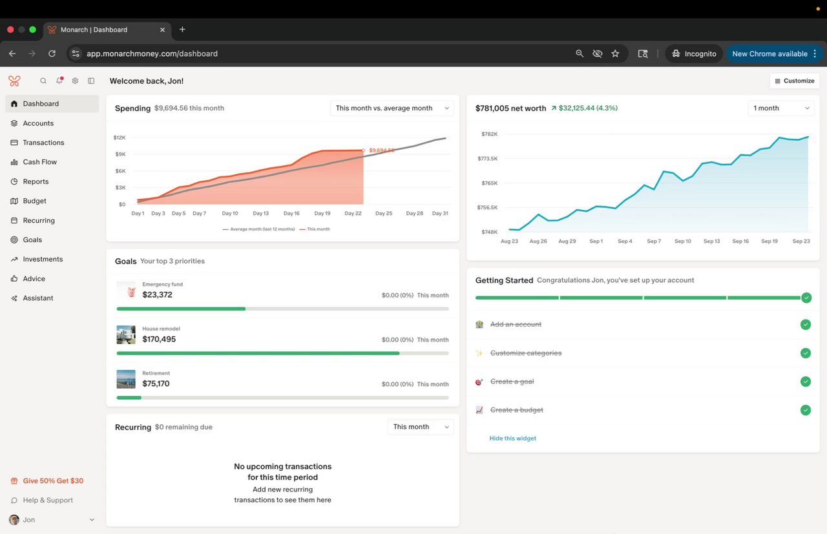Open the Recurring This month dropdown
The width and height of the screenshot is (827, 534).
point(420,427)
